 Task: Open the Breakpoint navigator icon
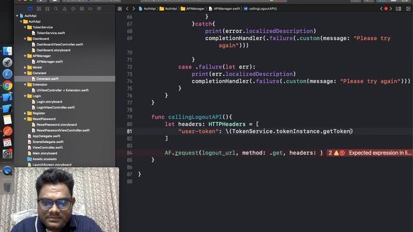click(x=90, y=8)
